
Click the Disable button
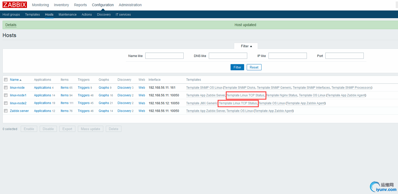48,129
